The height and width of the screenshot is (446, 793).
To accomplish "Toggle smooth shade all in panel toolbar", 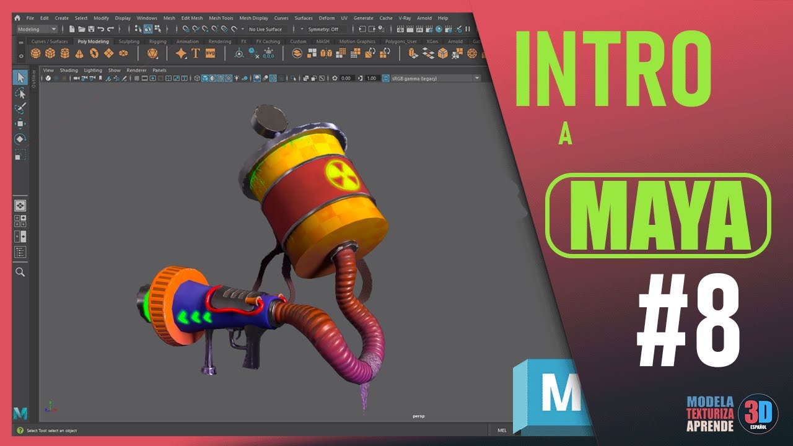I will [x=205, y=78].
